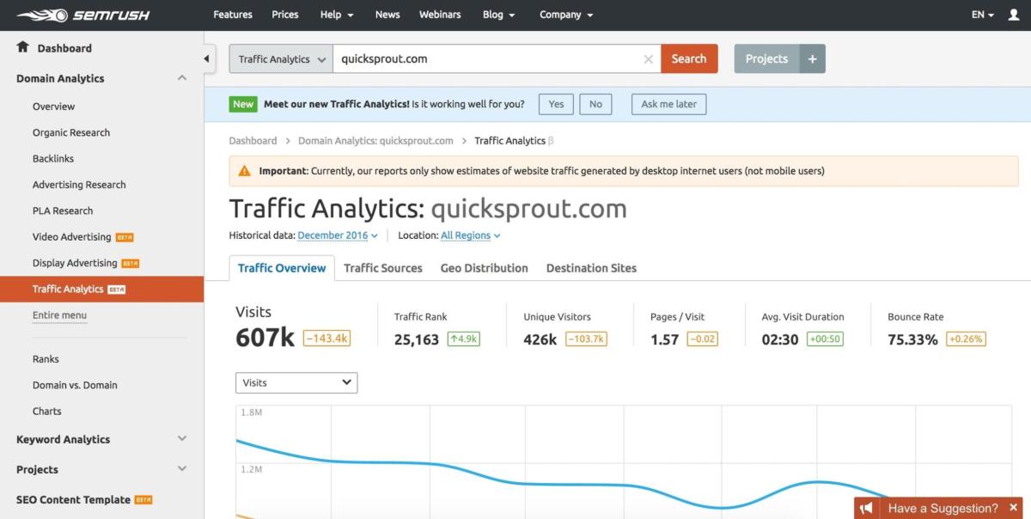Open Advertising Research in the sidebar
Viewport: 1031px width, 519px height.
click(79, 185)
